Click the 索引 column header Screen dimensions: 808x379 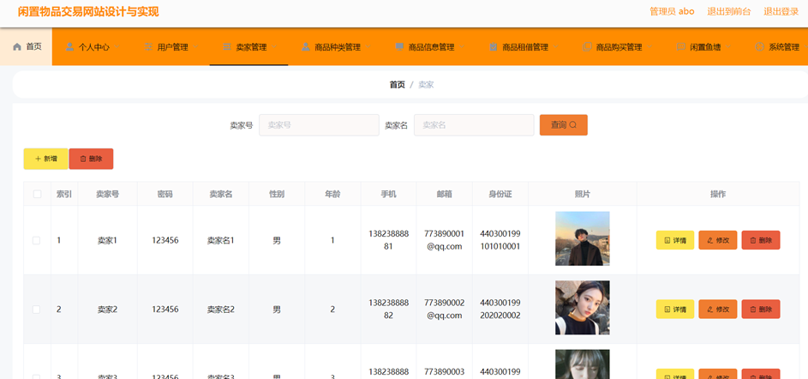coord(64,194)
